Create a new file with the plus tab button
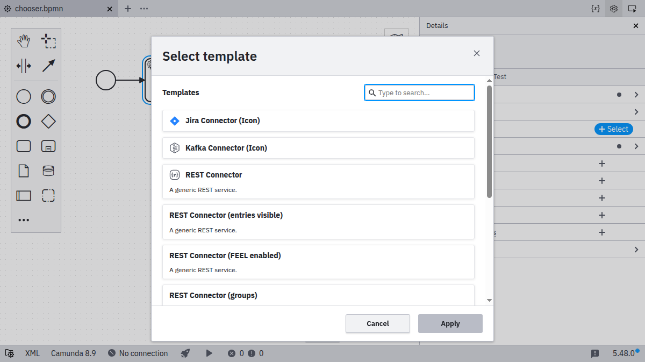The height and width of the screenshot is (362, 645). pyautogui.click(x=128, y=9)
